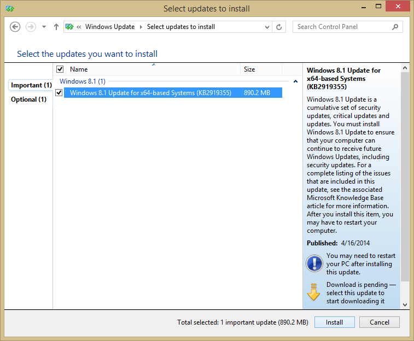Expand breadcrumb arrow after Windows Update
This screenshot has height=341, width=414.
coord(141,27)
